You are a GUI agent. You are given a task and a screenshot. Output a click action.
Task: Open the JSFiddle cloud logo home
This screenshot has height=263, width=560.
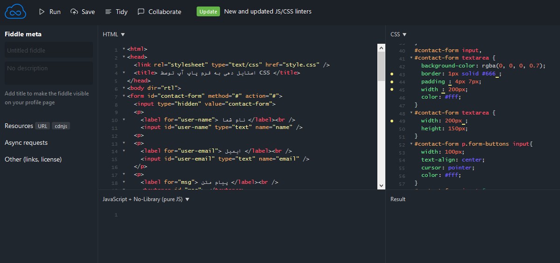(15, 11)
